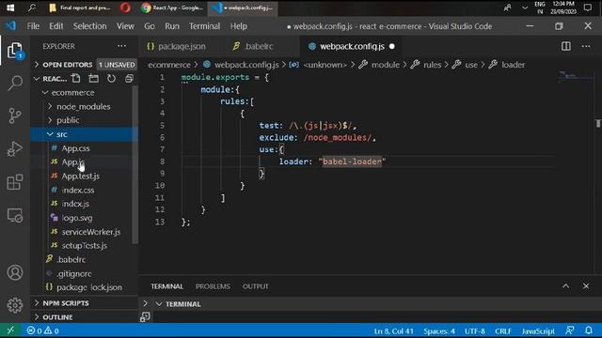This screenshot has width=602, height=338.
Task: Open the File menu
Action: (x=33, y=26)
